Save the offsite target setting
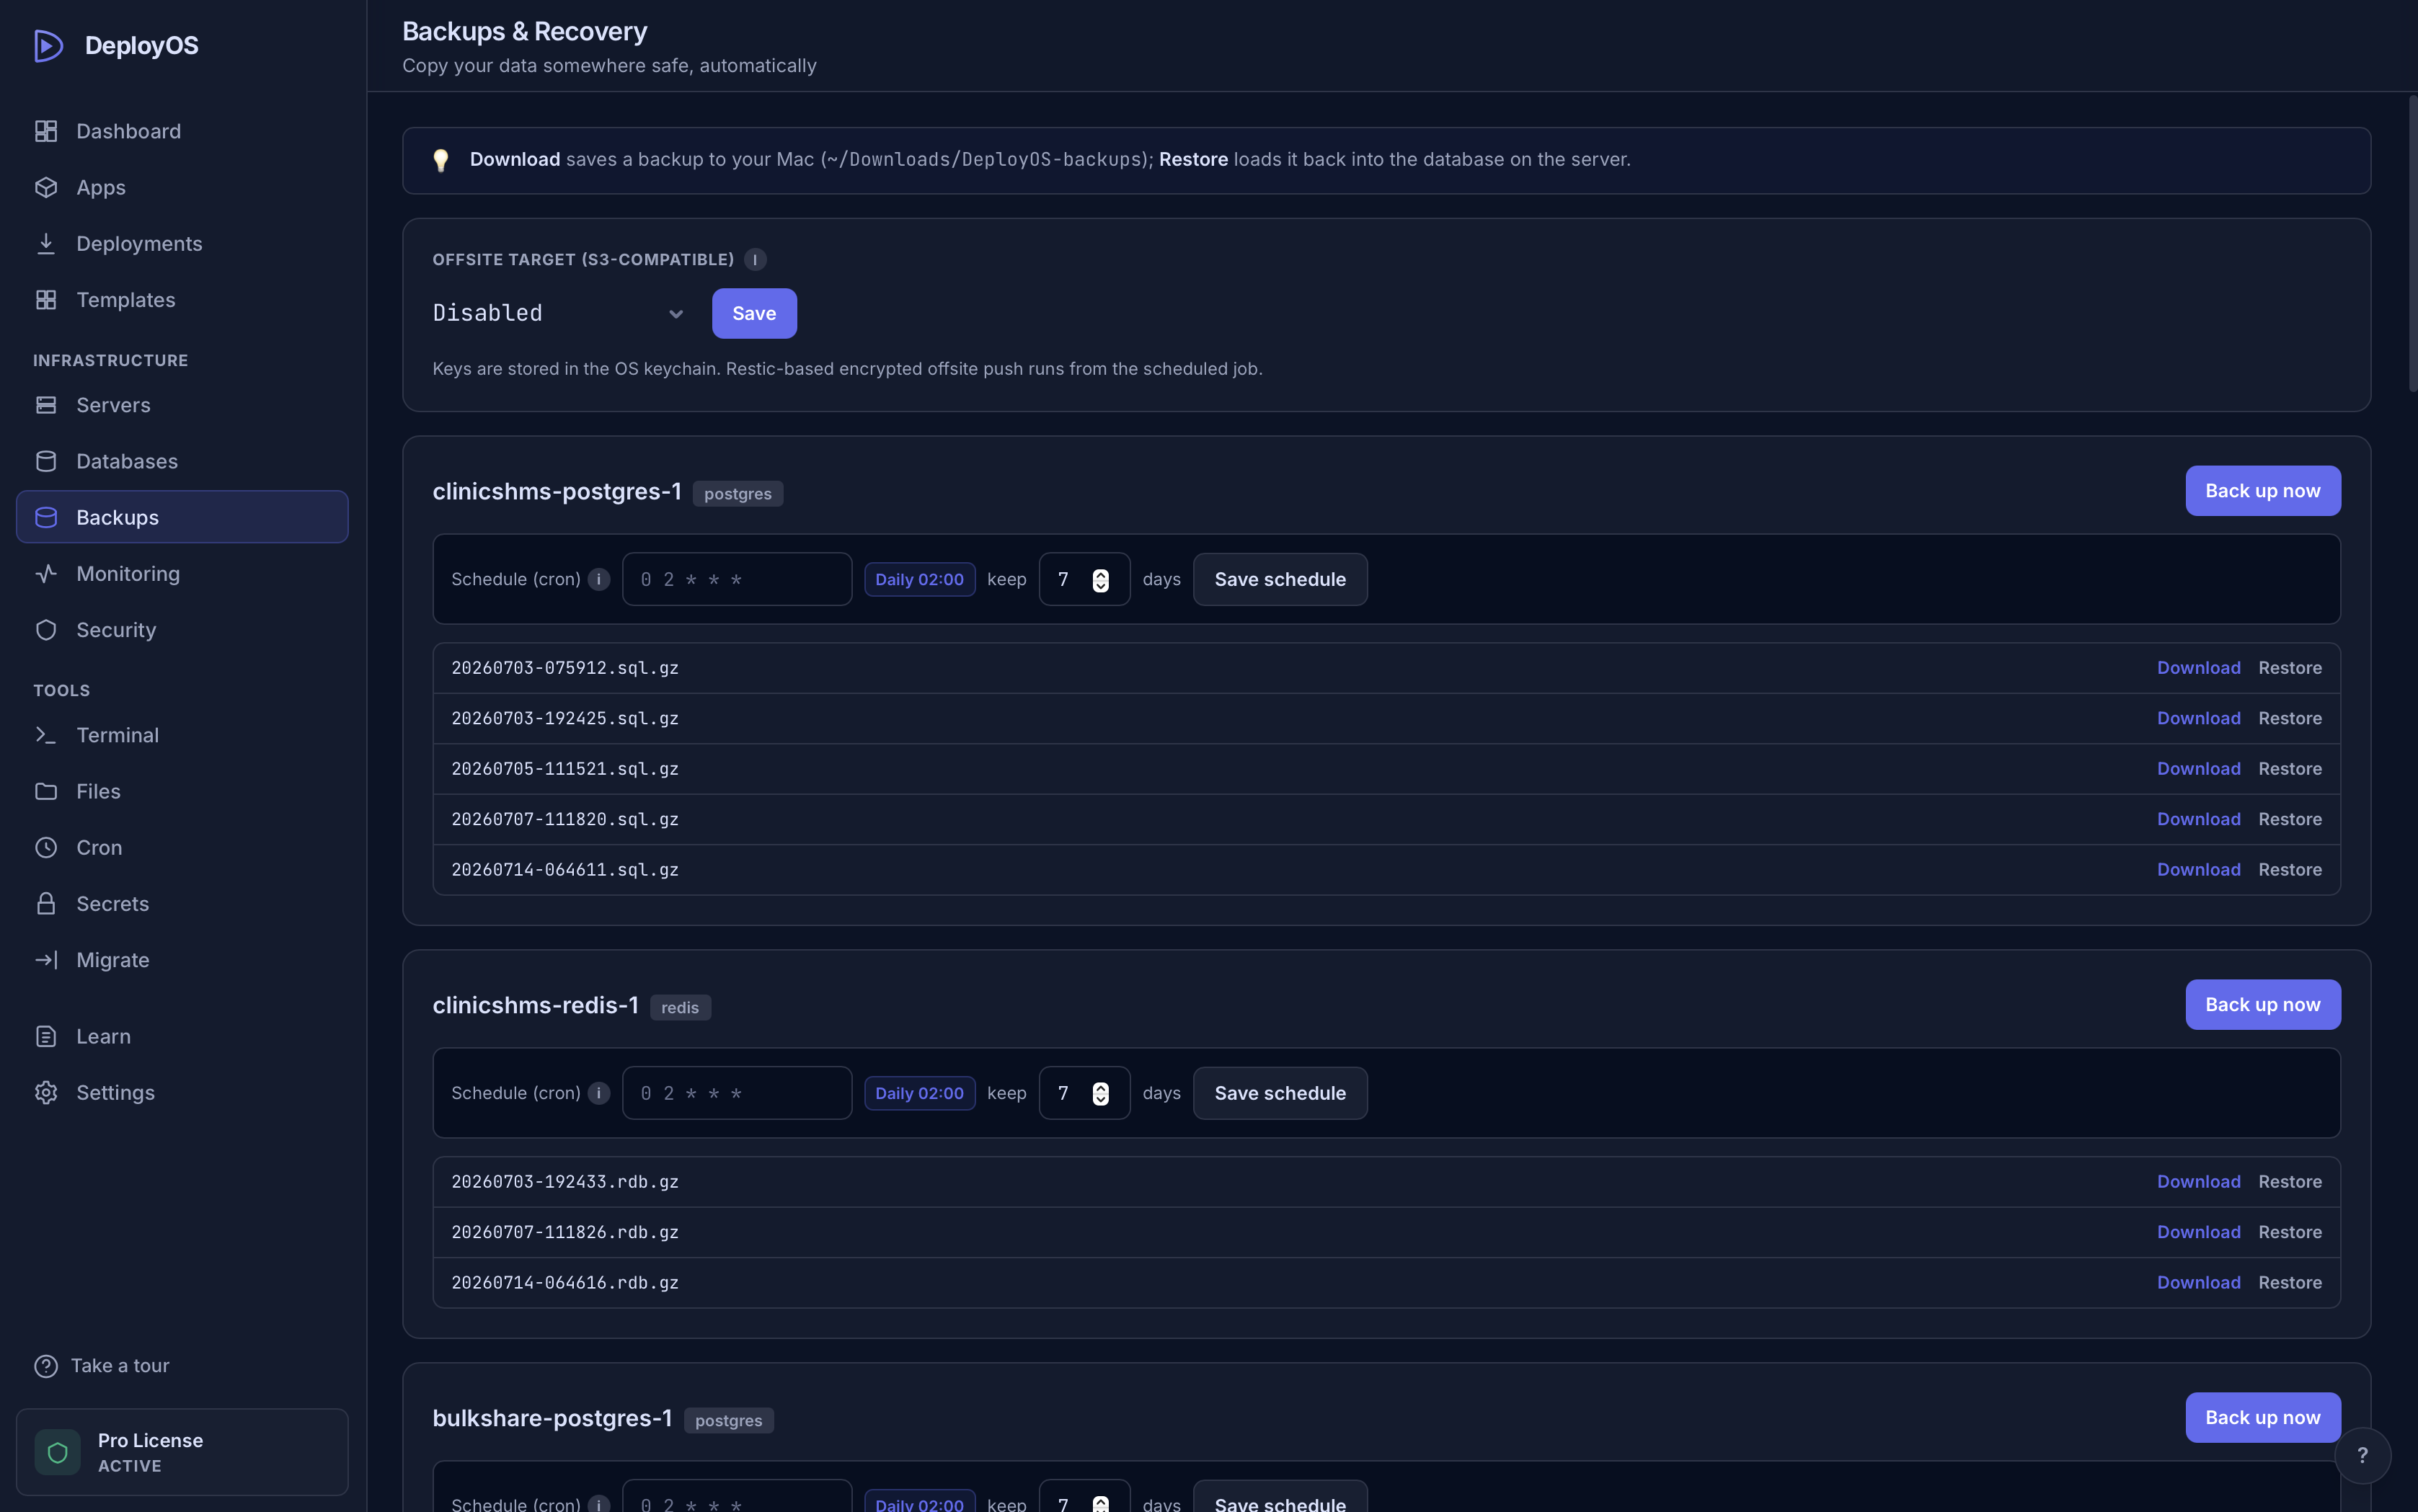 (x=754, y=313)
